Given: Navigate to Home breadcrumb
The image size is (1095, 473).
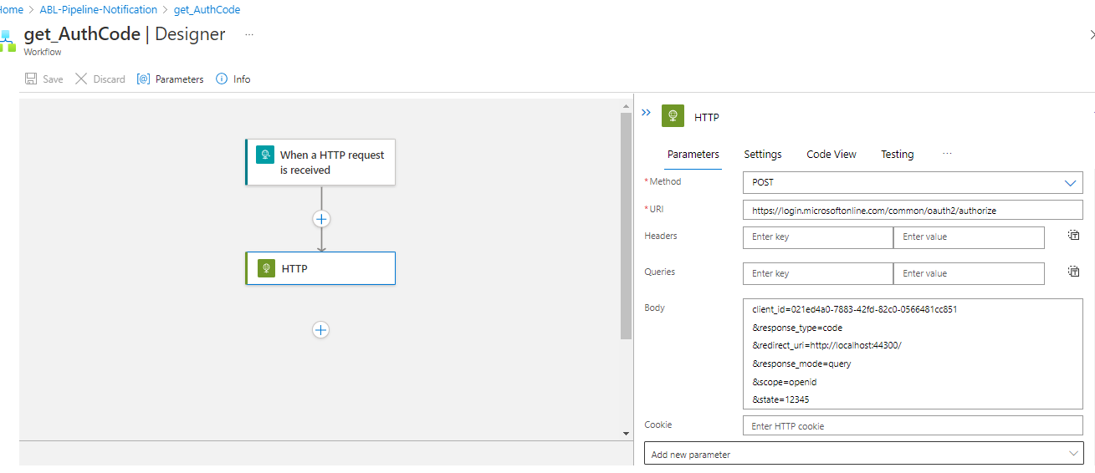Looking at the screenshot, I should tap(11, 10).
